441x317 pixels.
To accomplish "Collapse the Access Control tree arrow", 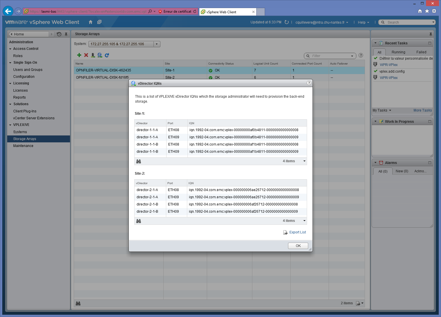I will tap(10, 49).
